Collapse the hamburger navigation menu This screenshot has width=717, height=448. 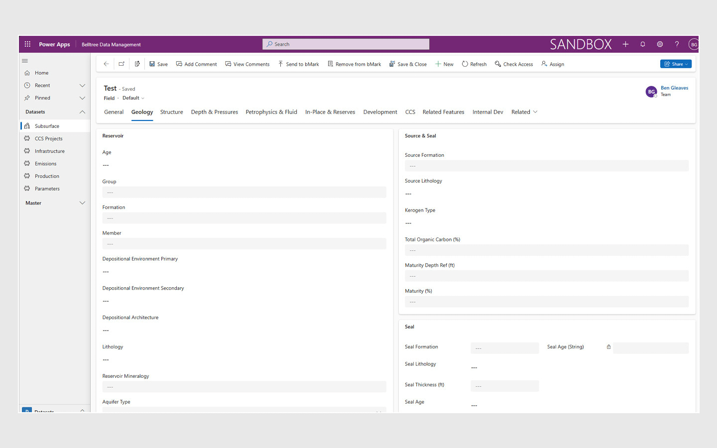(x=25, y=61)
